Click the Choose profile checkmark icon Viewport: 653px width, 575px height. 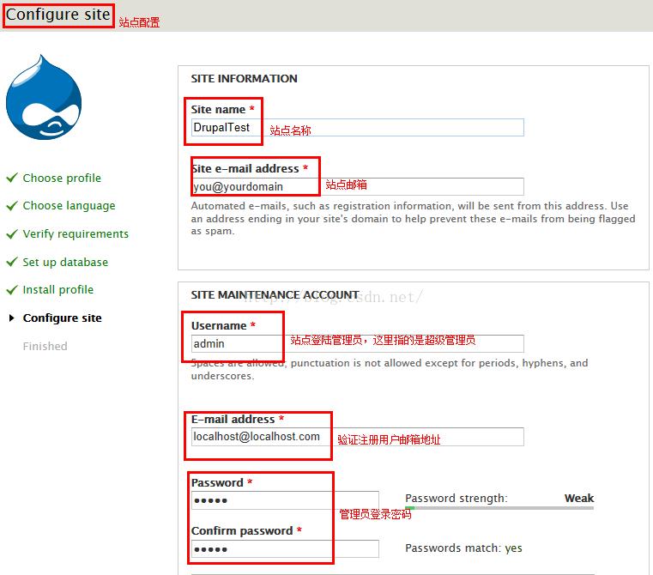(x=11, y=178)
